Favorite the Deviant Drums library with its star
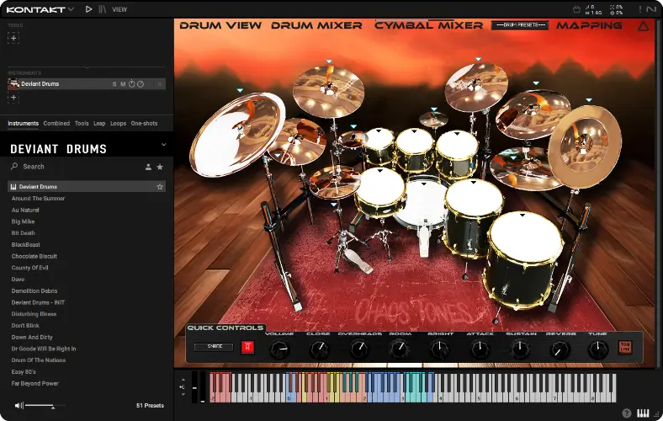Viewport: 663px width, 421px height. [160, 187]
